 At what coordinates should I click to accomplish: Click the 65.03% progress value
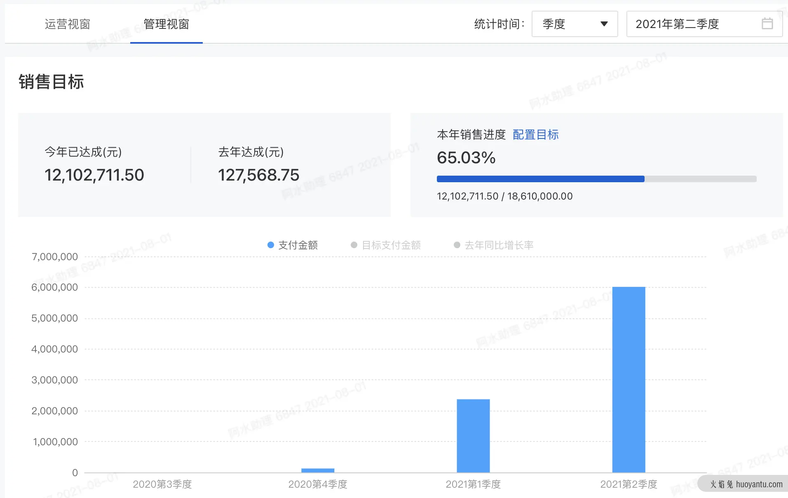466,158
